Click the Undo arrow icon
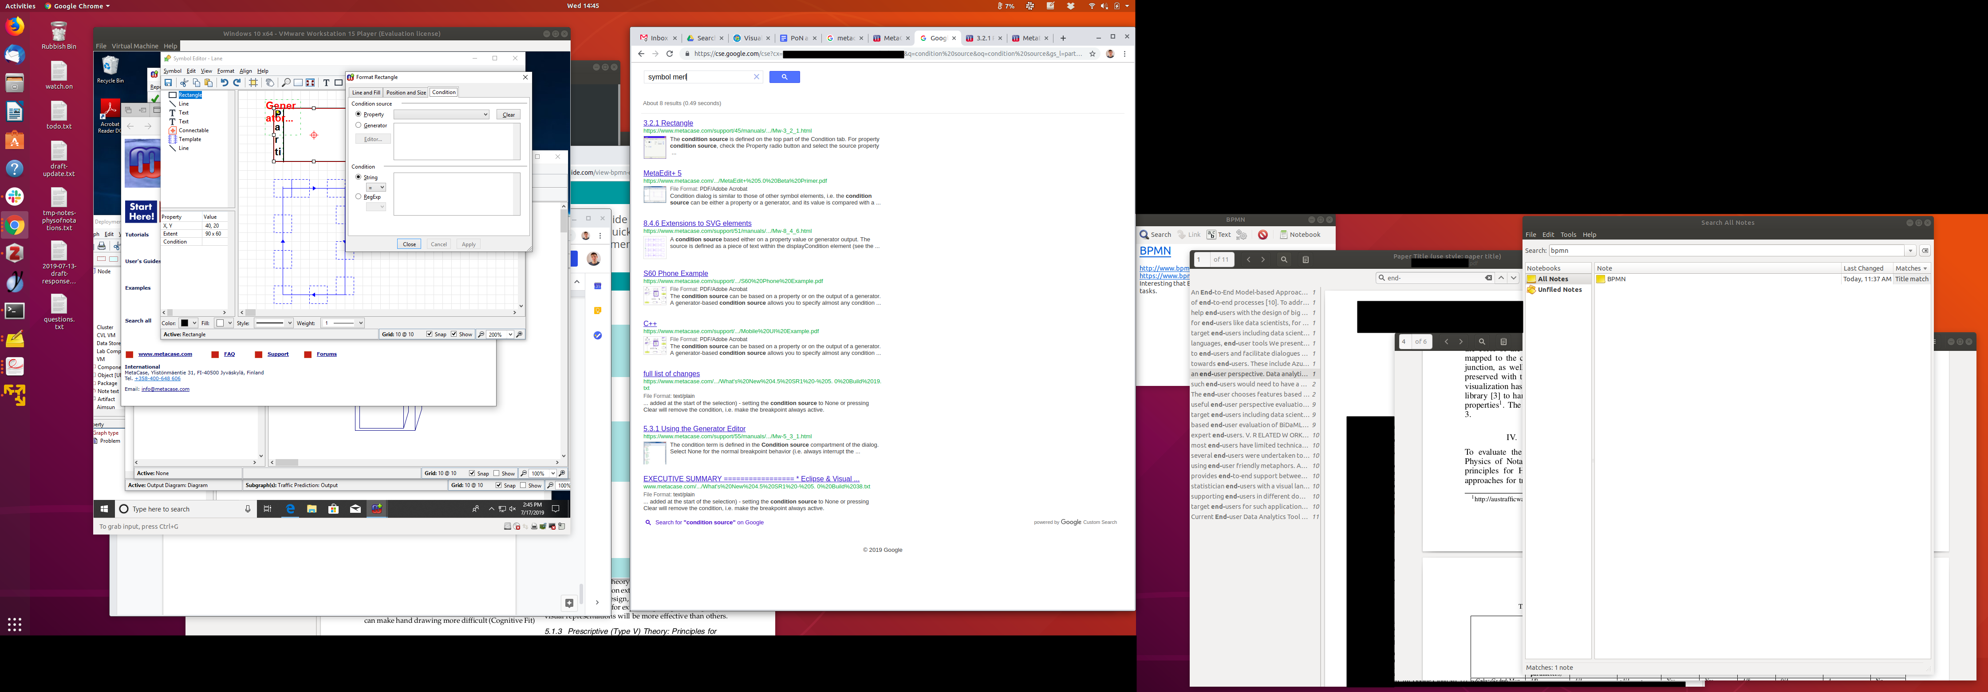This screenshot has width=1988, height=692. 224,83
